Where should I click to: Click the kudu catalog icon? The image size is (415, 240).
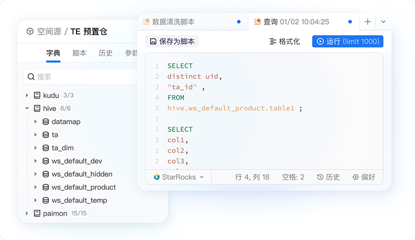coord(37,95)
